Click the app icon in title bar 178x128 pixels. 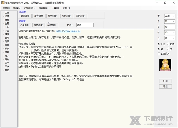point(3,3)
